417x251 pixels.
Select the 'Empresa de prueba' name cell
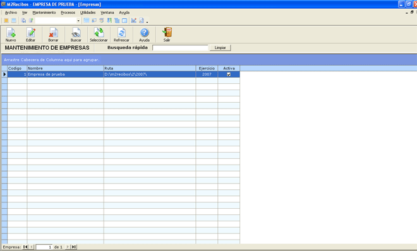pyautogui.click(x=65, y=74)
